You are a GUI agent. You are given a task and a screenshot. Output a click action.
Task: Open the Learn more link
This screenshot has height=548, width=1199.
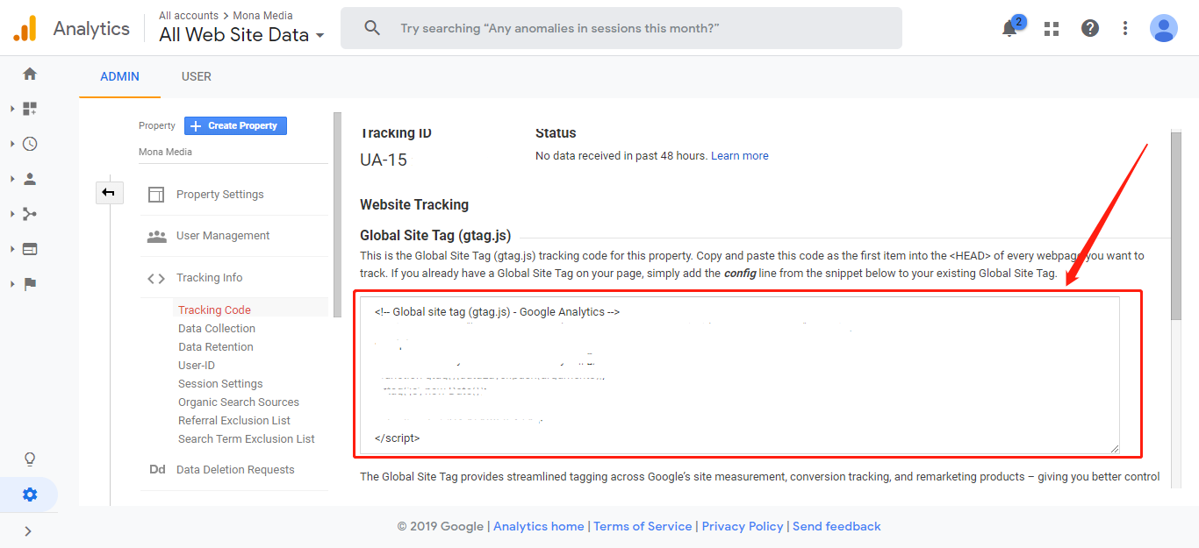[739, 156]
